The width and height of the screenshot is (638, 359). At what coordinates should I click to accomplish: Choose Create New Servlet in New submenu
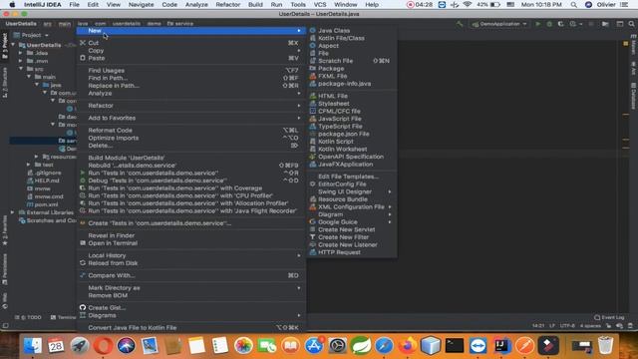pyautogui.click(x=352, y=229)
